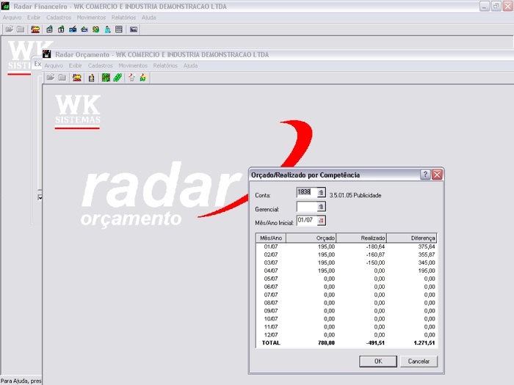Image resolution: width=514 pixels, height=385 pixels.
Task: Open the Gerencial lookup button
Action: [x=321, y=208]
